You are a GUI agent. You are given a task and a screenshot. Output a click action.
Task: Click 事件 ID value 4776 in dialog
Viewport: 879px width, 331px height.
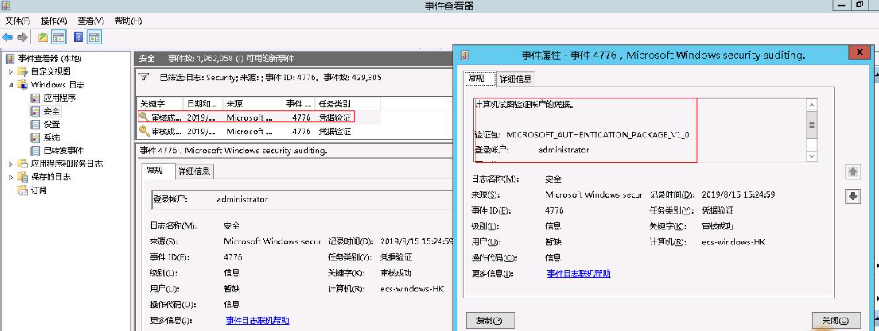(554, 210)
